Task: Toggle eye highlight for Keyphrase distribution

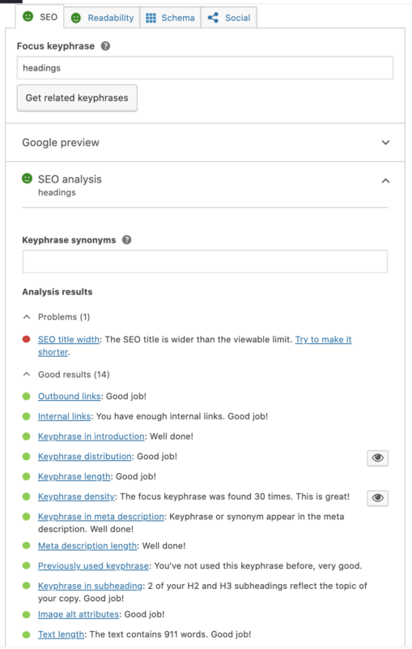Action: 377,458
